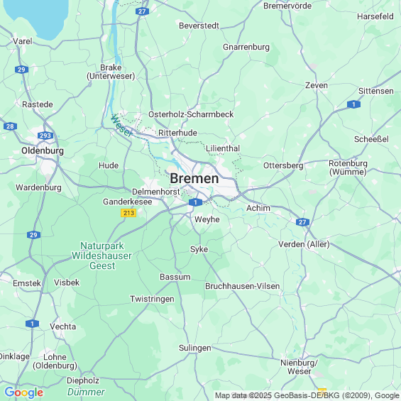Click the A1 shield near Vechta
This screenshot has height=401, width=401.
pos(32,324)
